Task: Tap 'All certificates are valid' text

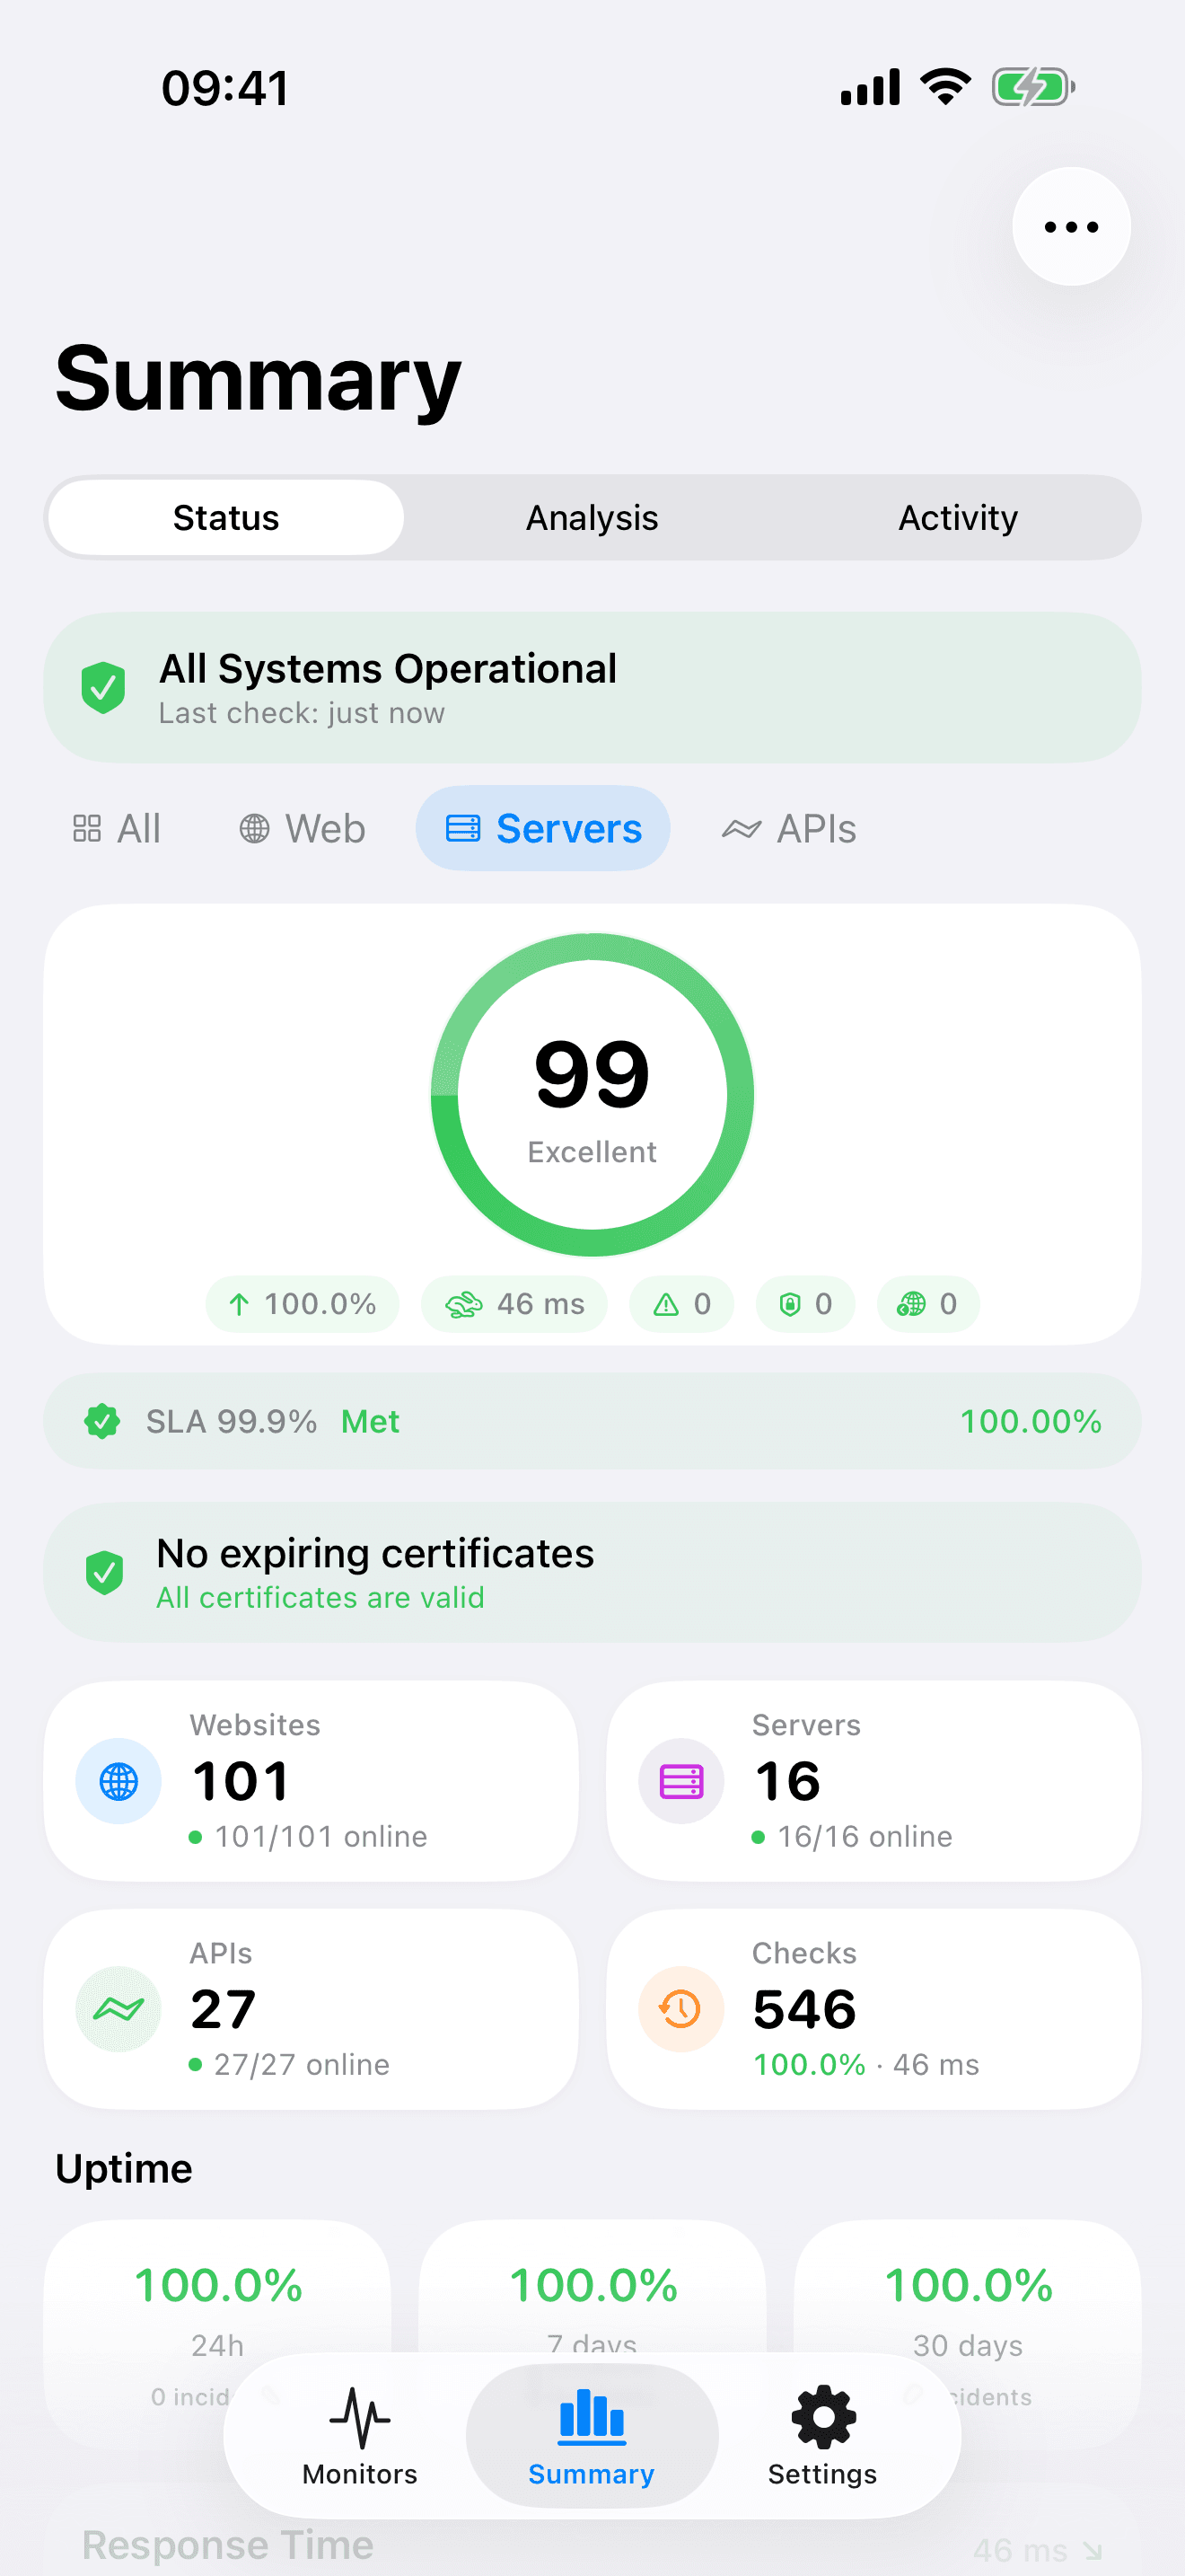Action: pos(320,1597)
